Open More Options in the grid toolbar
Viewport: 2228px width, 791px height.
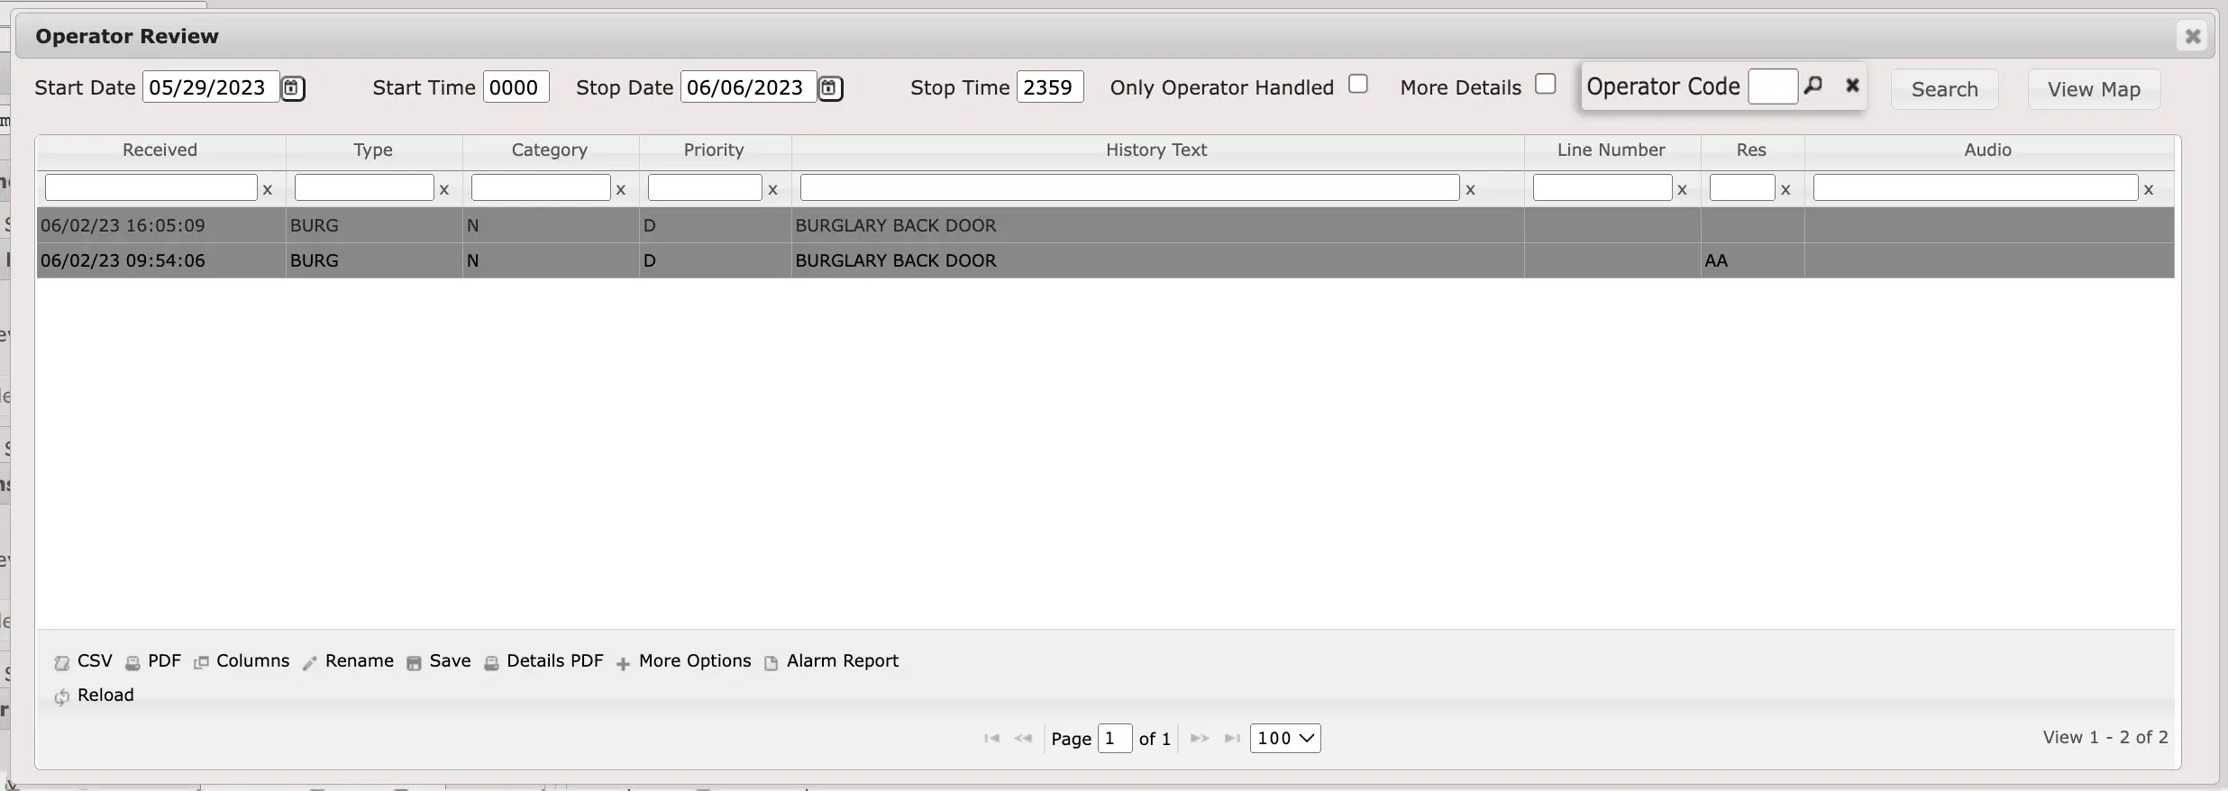[683, 661]
